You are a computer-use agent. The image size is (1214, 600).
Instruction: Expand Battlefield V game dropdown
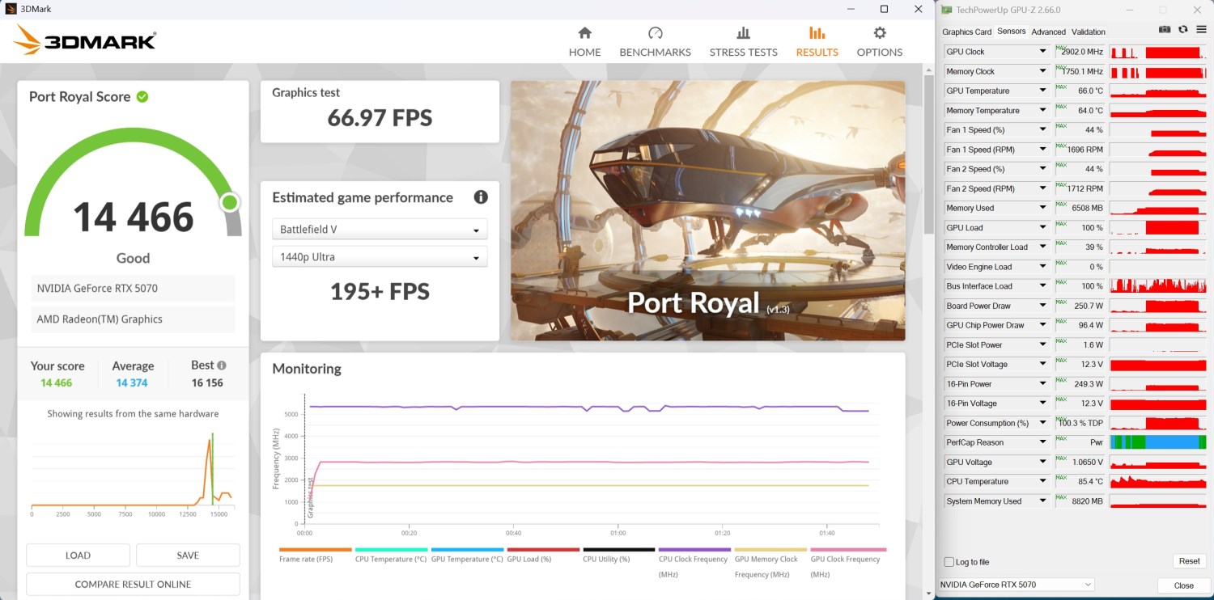click(x=380, y=230)
